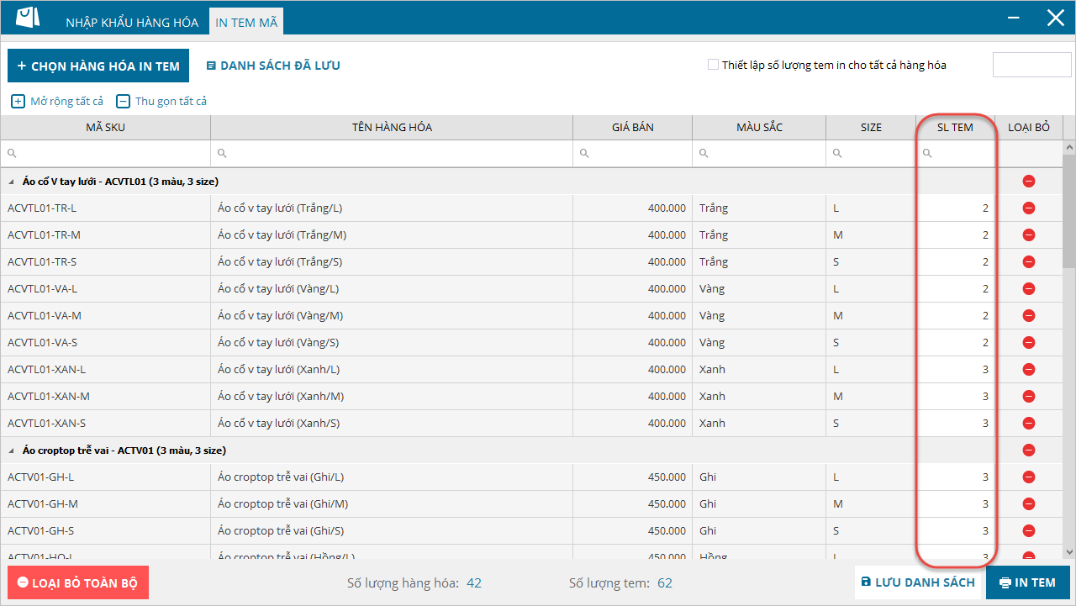
Task: Click the Thu gọn tất cả minus icon
Action: [x=123, y=102]
